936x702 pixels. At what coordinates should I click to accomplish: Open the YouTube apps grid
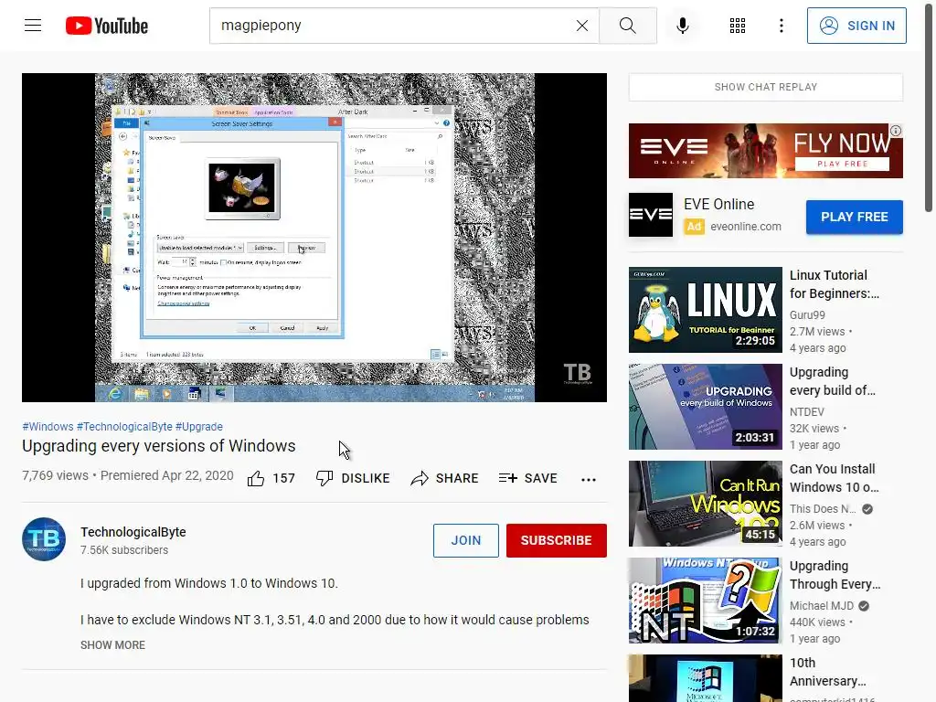[x=738, y=26]
